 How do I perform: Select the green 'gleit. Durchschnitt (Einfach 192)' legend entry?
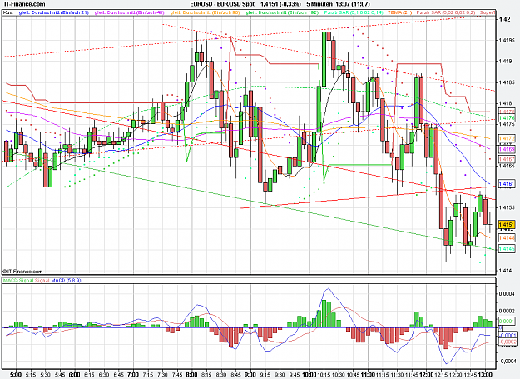(x=282, y=12)
